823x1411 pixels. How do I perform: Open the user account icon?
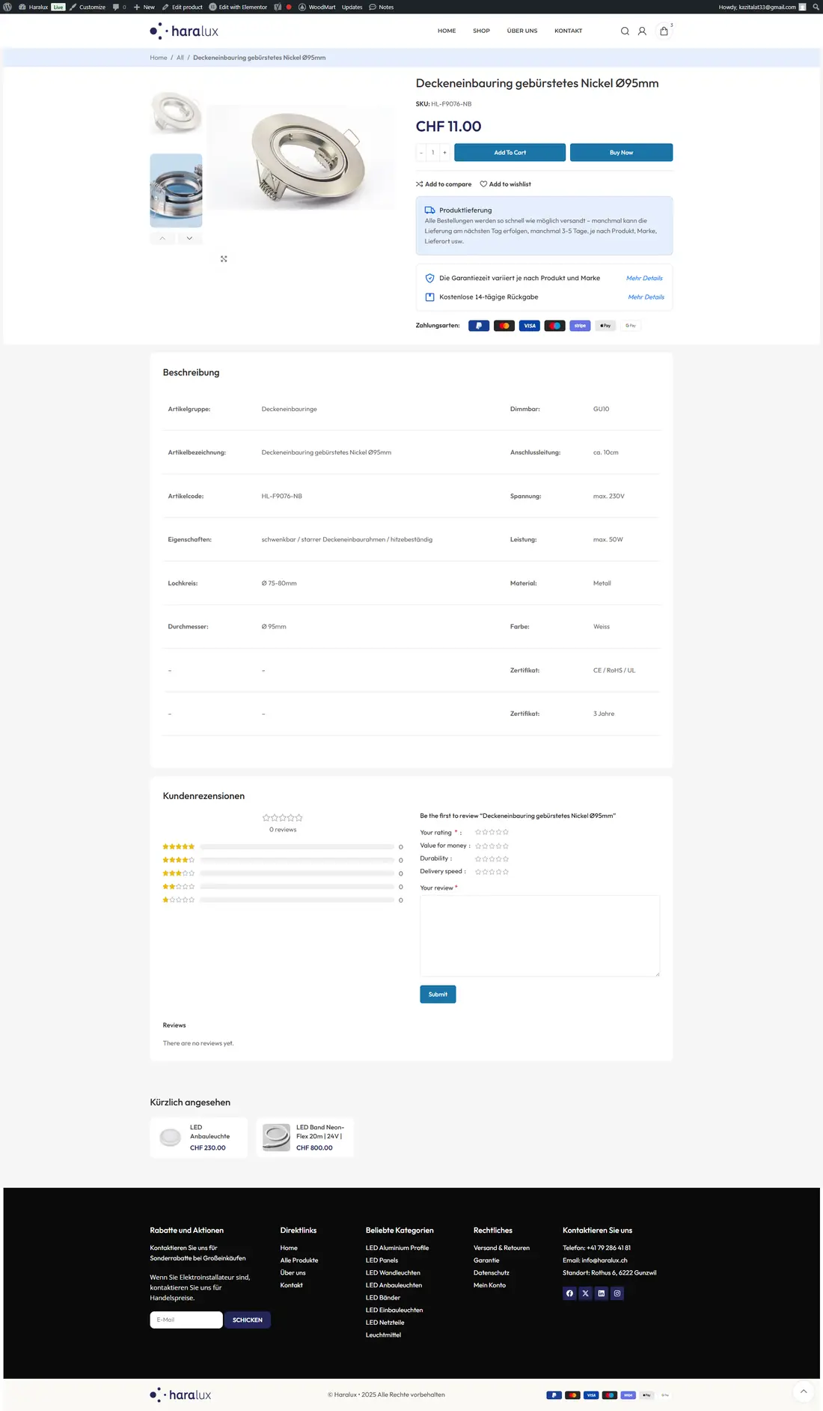click(642, 31)
